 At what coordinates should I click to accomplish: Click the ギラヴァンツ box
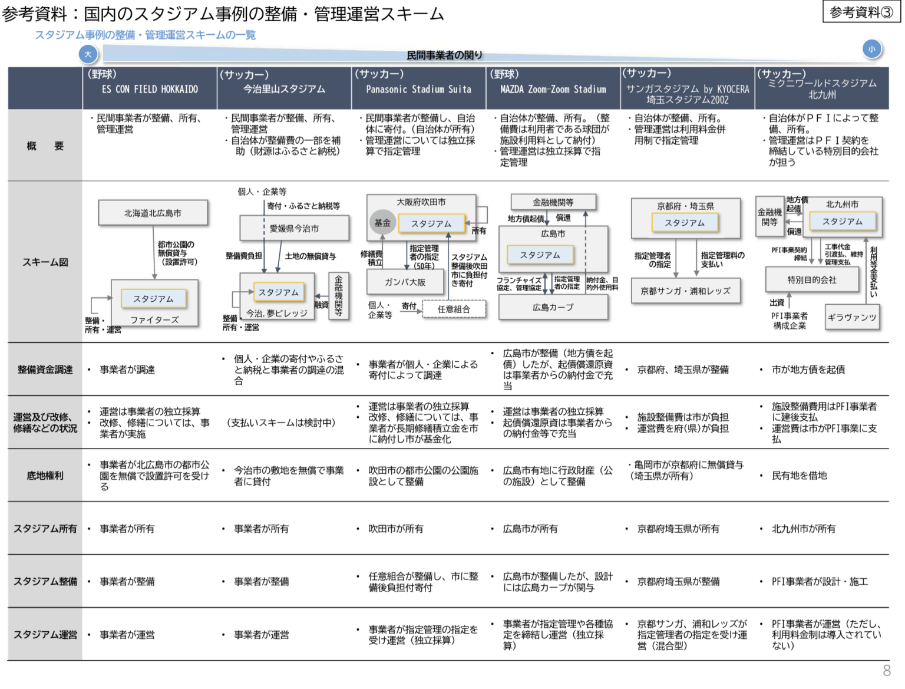coord(853,317)
